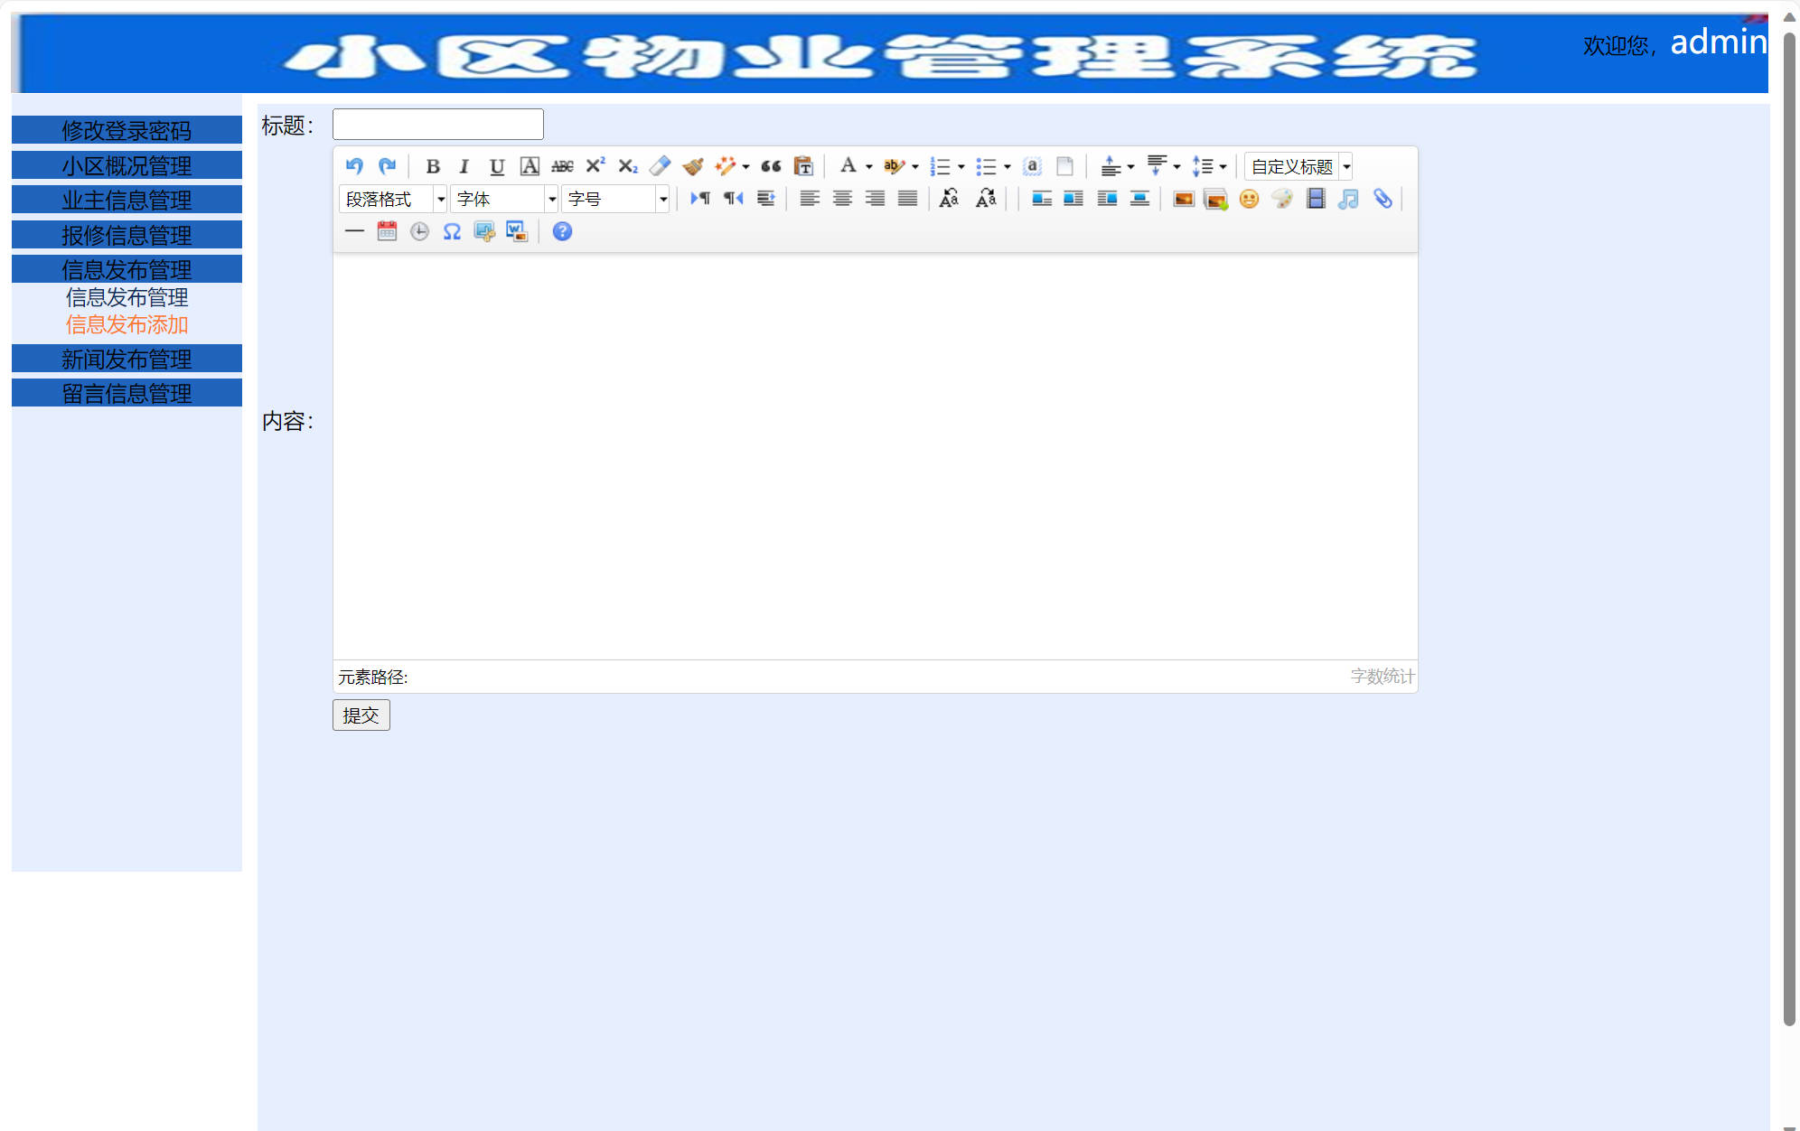This screenshot has height=1131, width=1800.
Task: Open the 新闻发布管理 sidebar menu
Action: pyautogui.click(x=126, y=359)
